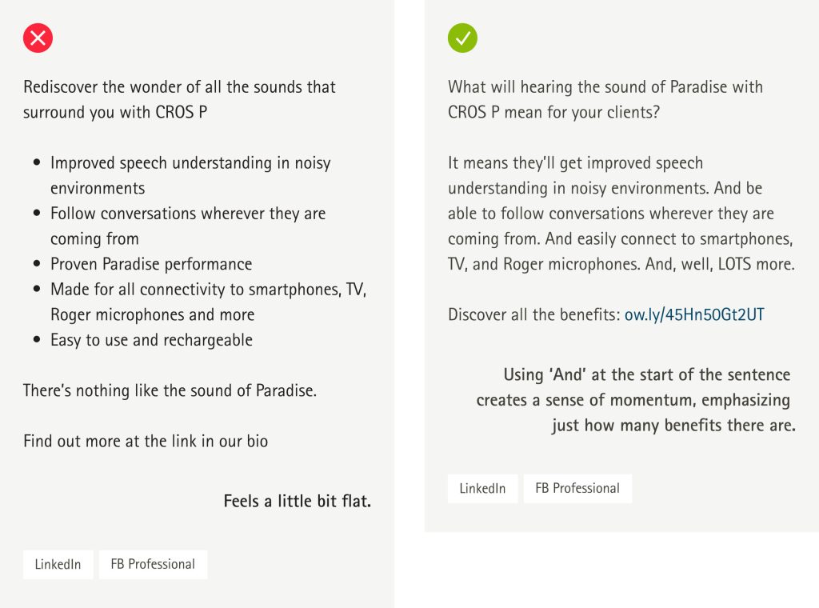The width and height of the screenshot is (819, 608).
Task: Select the FB Professional tag under the green checkmark
Action: click(x=577, y=488)
